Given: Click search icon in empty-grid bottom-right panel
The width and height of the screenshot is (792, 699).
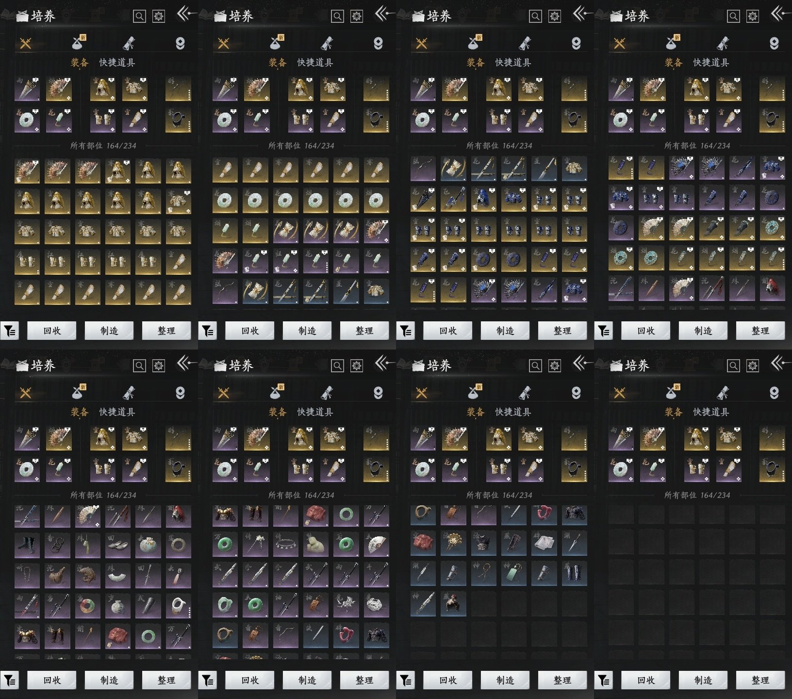Looking at the screenshot, I should [x=733, y=366].
